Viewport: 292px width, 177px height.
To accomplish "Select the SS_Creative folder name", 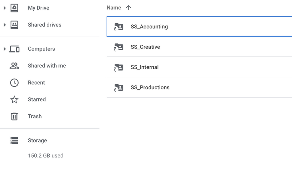I will (145, 47).
